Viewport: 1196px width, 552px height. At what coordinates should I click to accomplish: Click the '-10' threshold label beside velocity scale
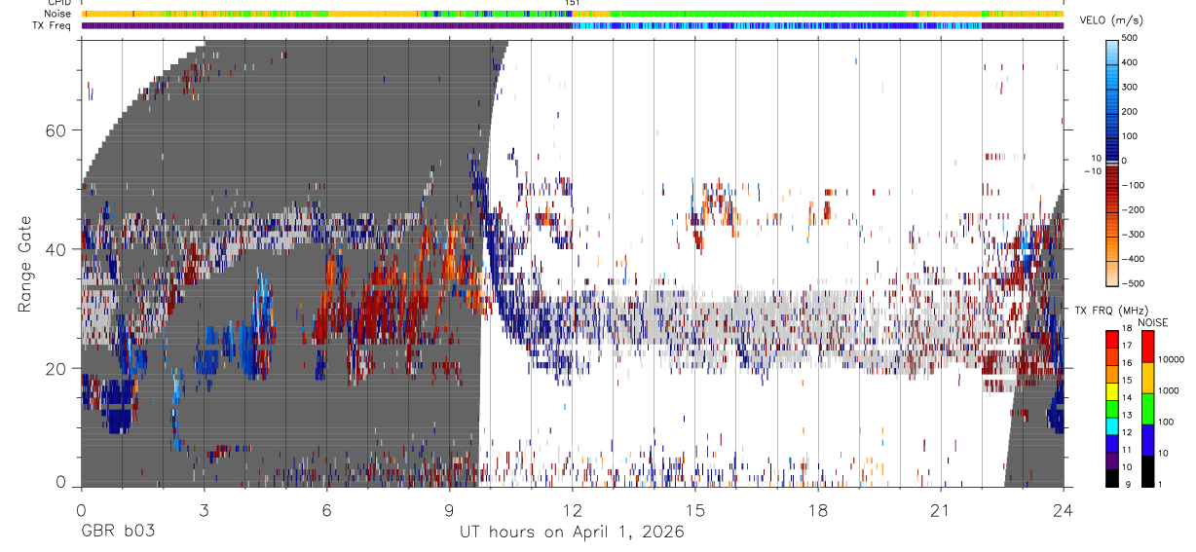(x=1094, y=170)
